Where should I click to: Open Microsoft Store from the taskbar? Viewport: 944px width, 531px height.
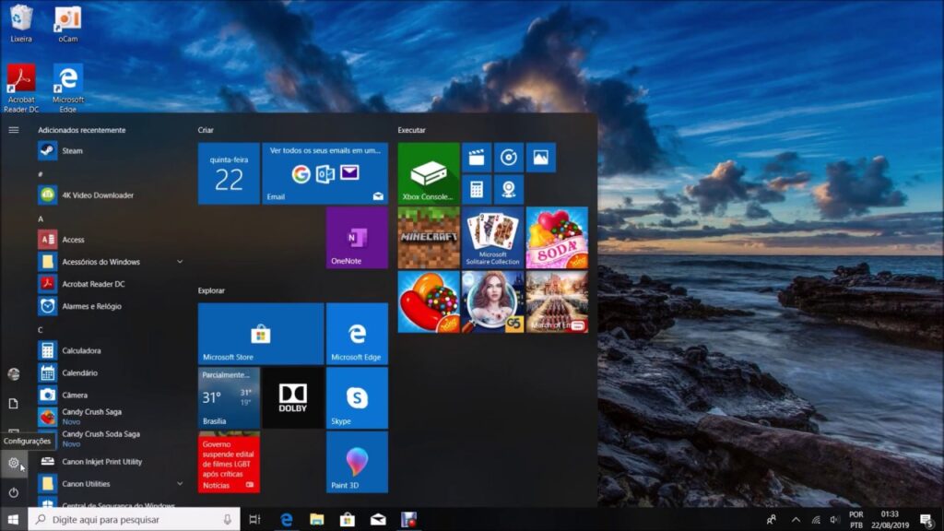(x=348, y=519)
